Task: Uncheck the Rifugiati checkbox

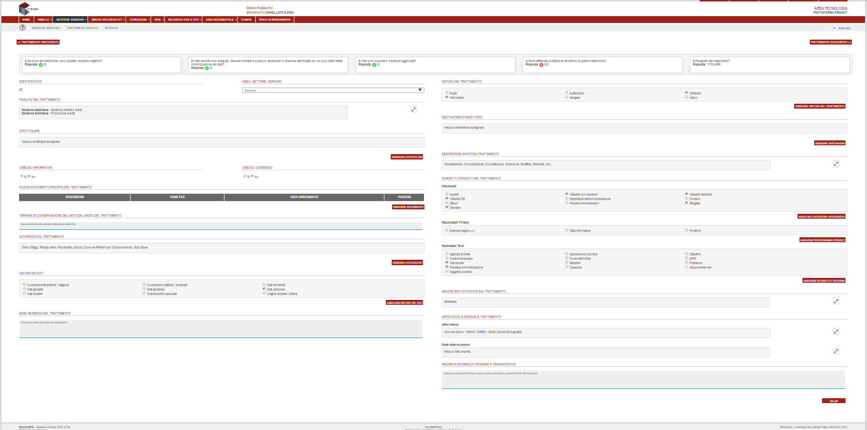Action: (687, 203)
